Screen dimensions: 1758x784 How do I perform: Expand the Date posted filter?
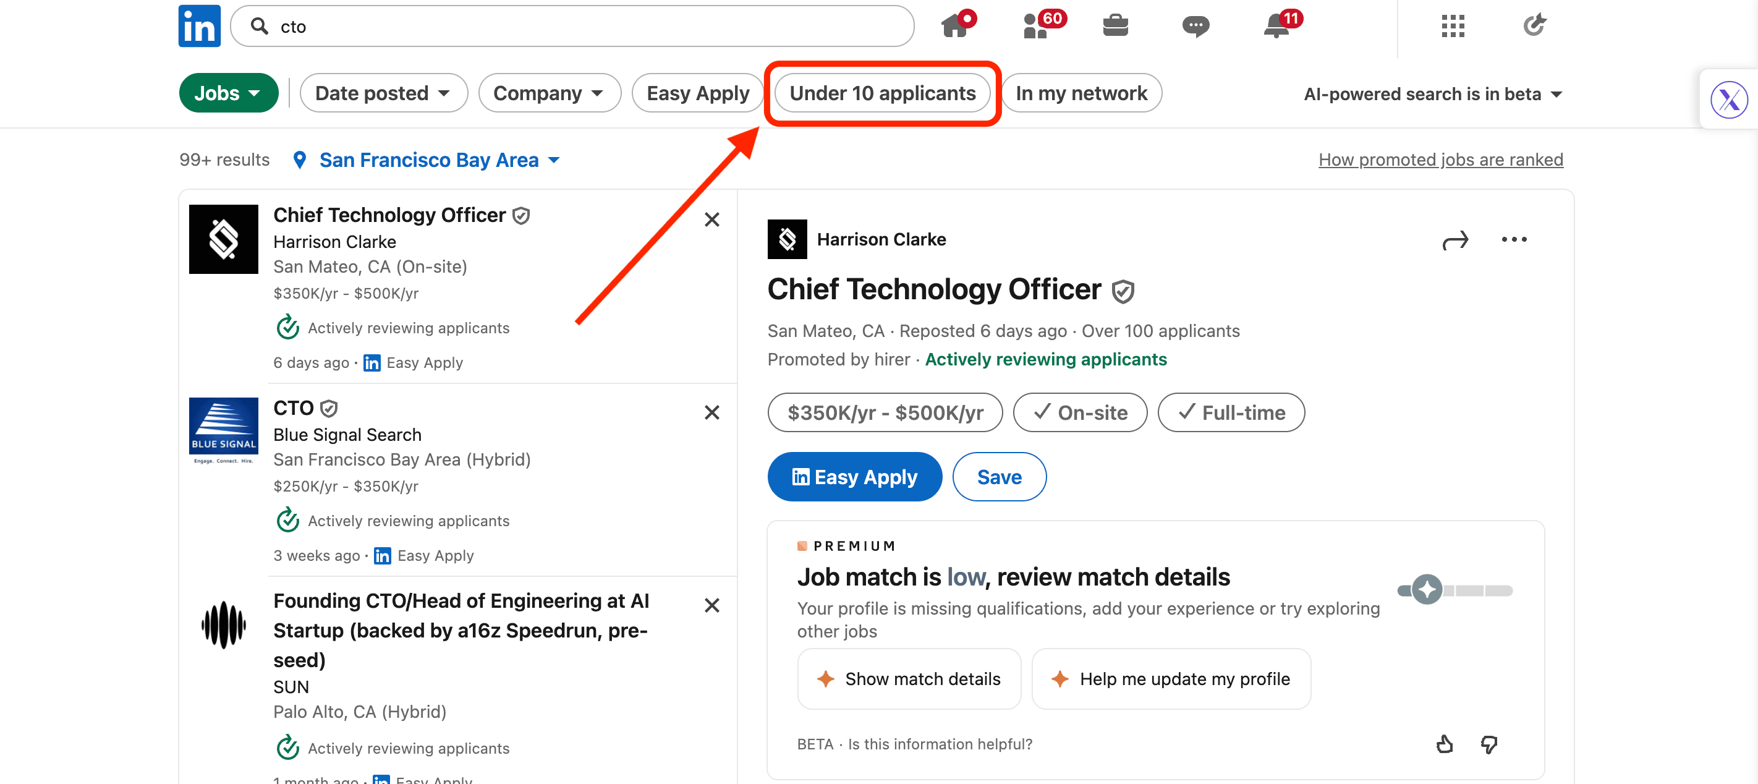click(383, 93)
